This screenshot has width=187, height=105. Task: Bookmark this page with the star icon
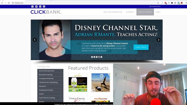coord(158,3)
